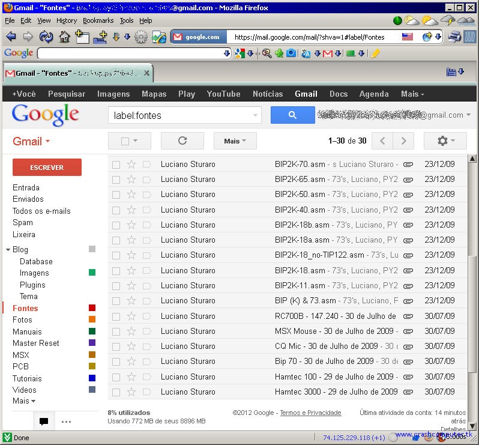Open the Termos e Privacidade link
This screenshot has width=479, height=445.
click(x=310, y=413)
